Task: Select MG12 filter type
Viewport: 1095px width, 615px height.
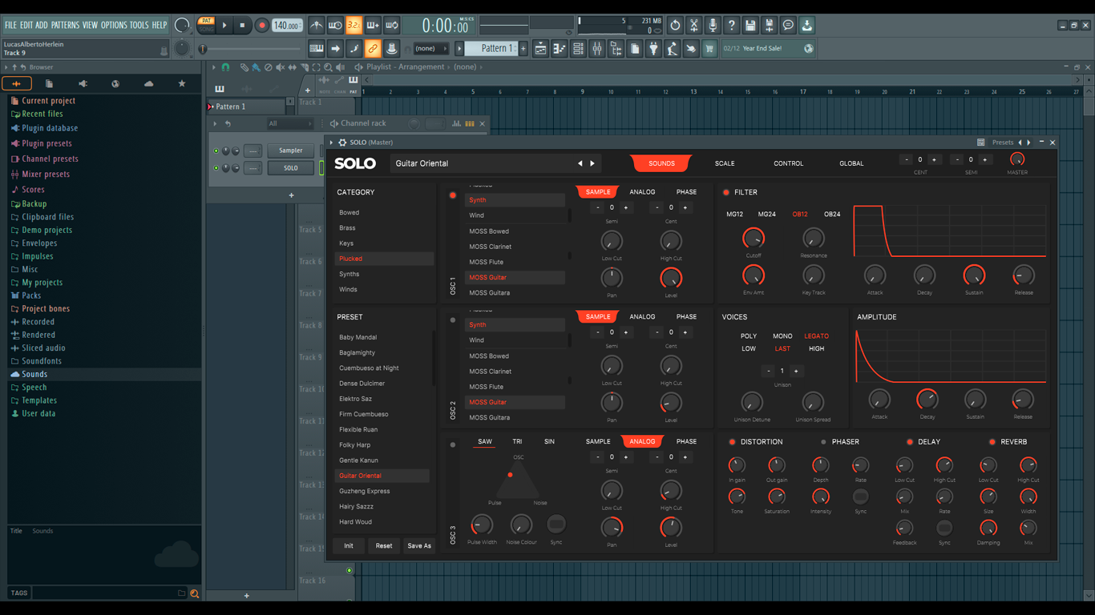Action: pos(734,215)
